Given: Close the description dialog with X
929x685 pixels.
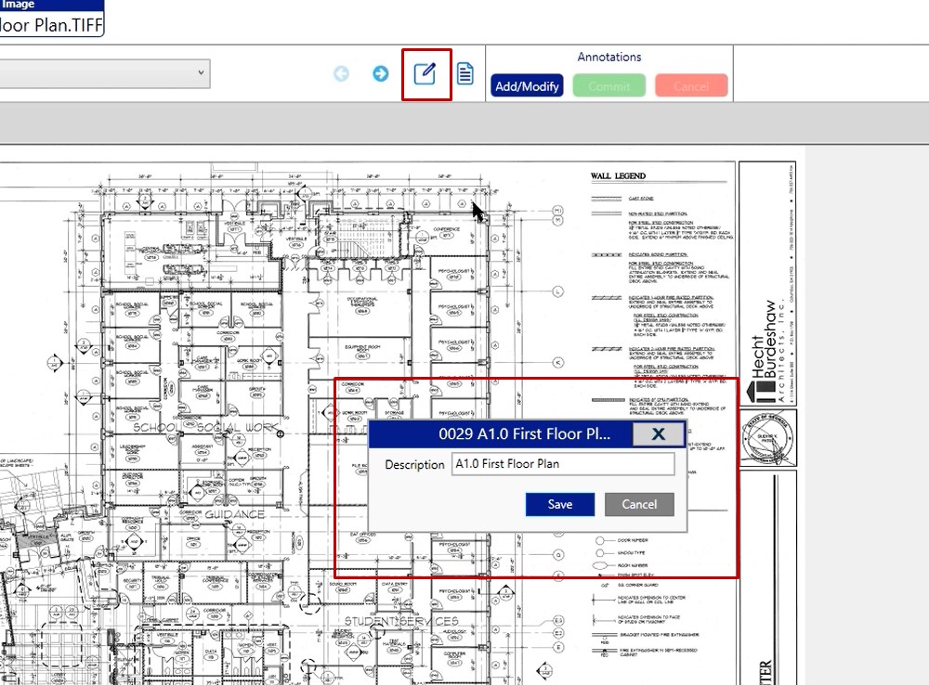Looking at the screenshot, I should click(x=658, y=433).
